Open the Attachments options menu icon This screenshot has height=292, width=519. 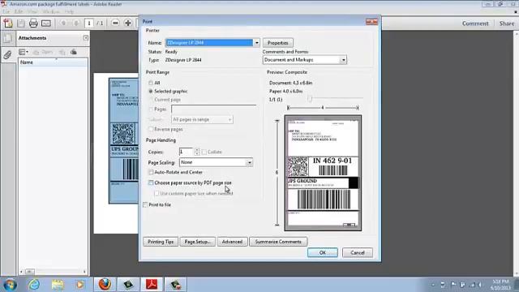coord(24,52)
